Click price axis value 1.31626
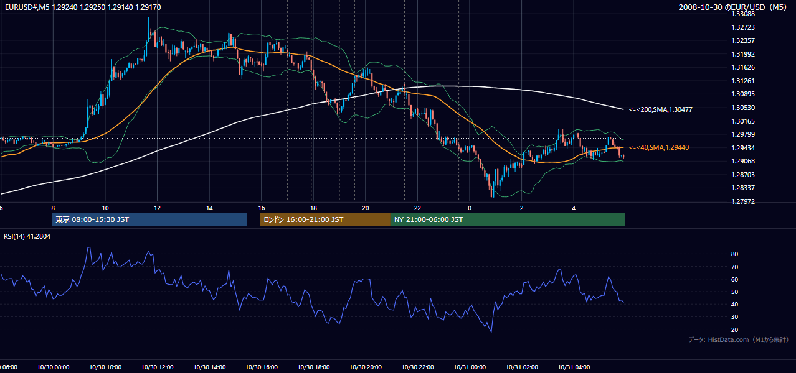Image resolution: width=796 pixels, height=373 pixels. click(x=744, y=67)
